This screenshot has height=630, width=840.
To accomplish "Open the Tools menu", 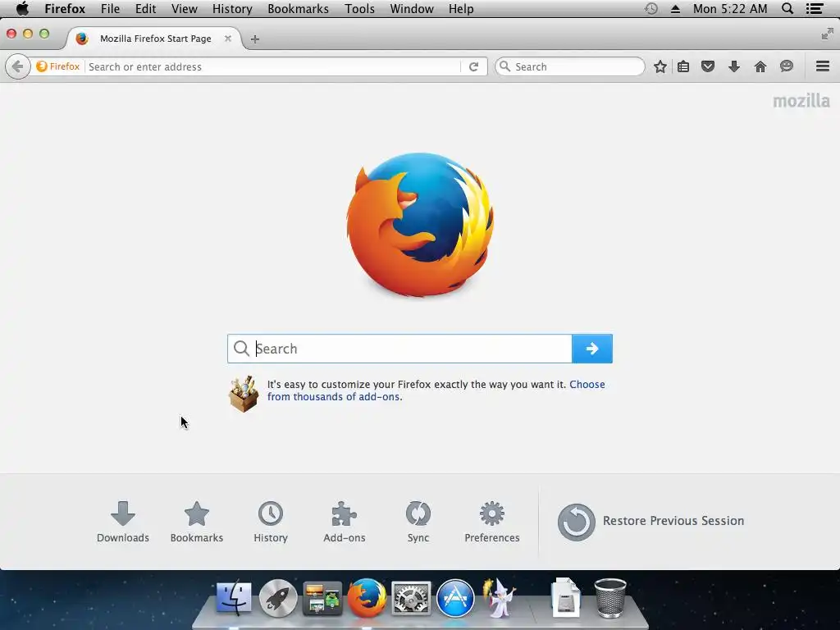I will click(x=359, y=9).
